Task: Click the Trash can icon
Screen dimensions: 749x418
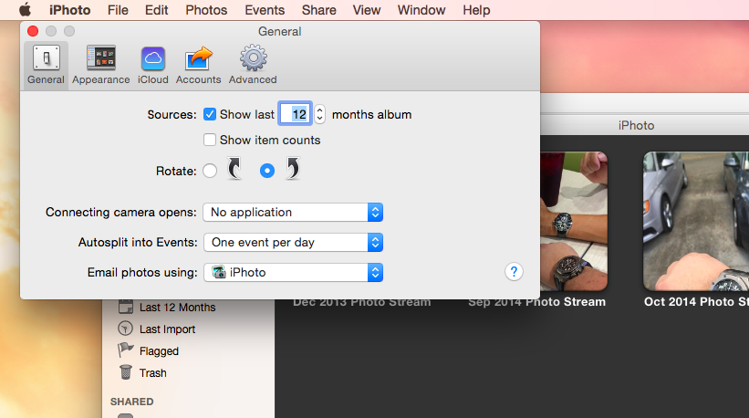Action: click(x=126, y=372)
